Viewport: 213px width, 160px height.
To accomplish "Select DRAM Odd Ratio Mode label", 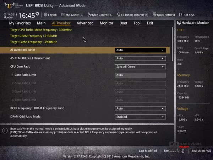I will (x=25, y=117).
